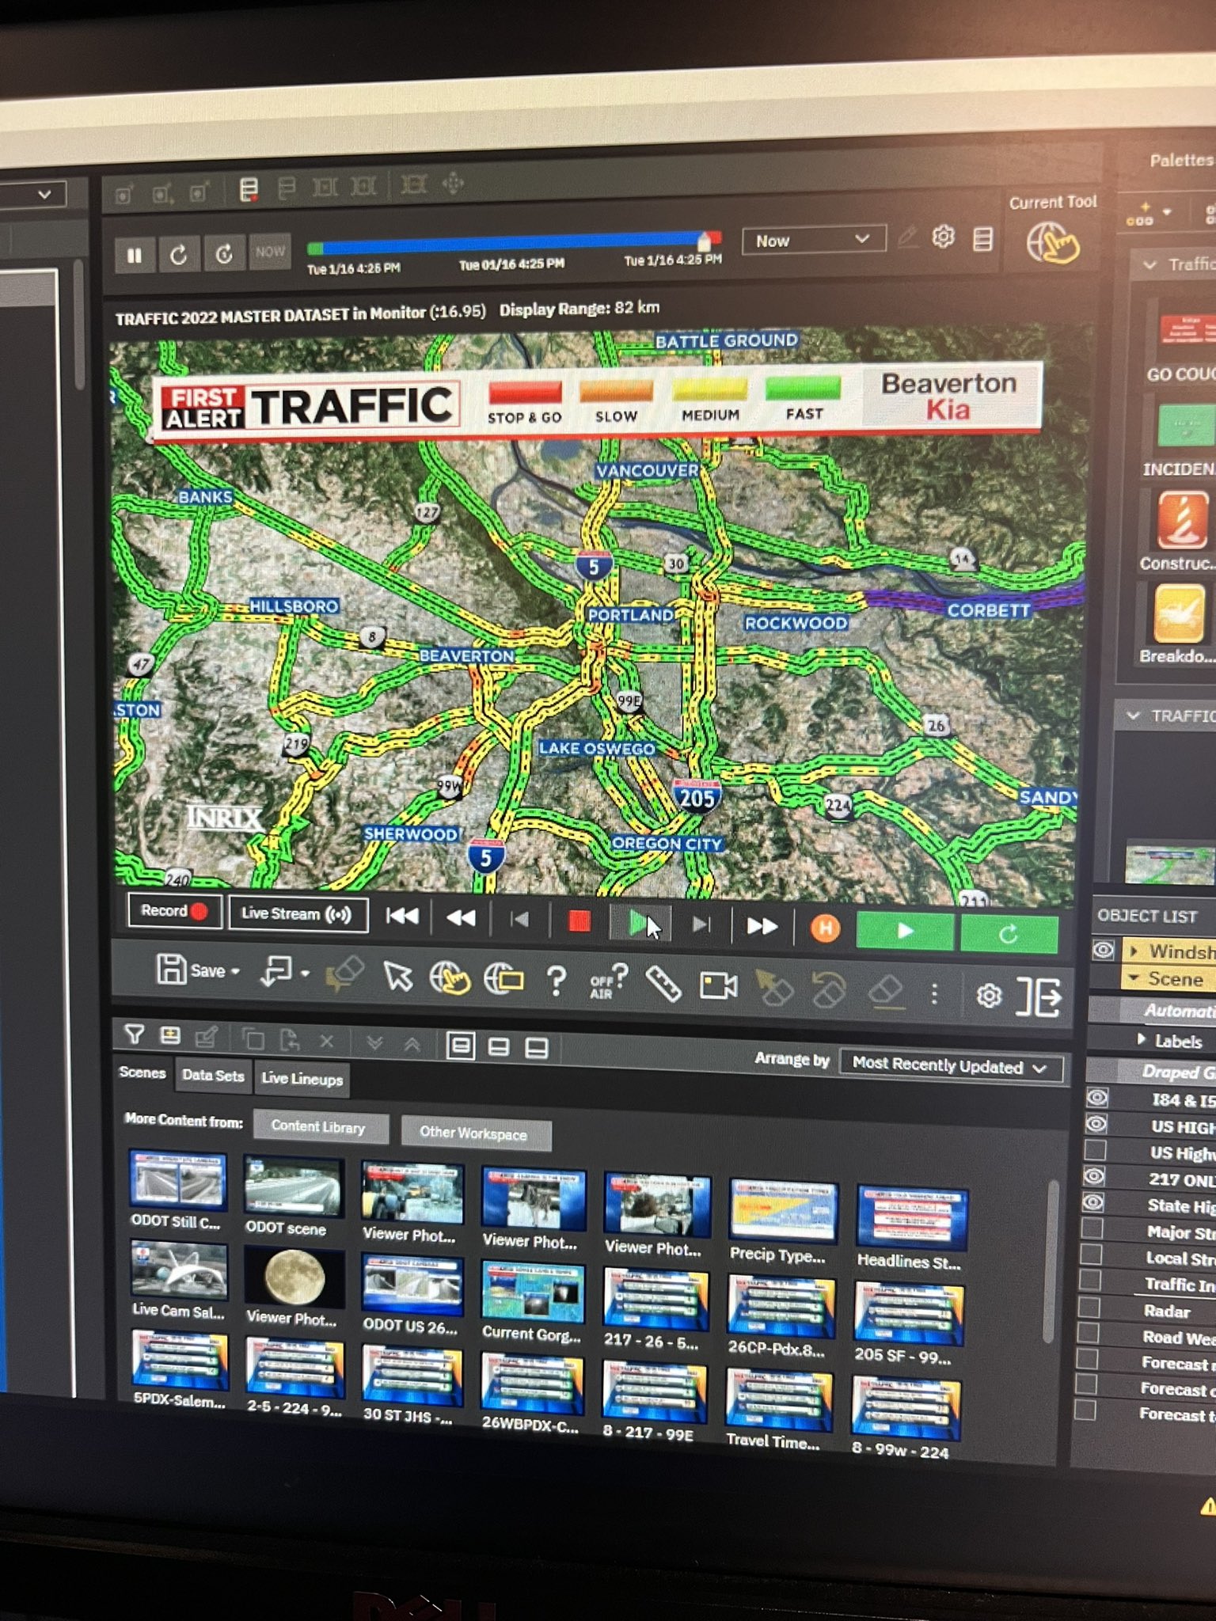Open the filter funnel icon

135,1034
